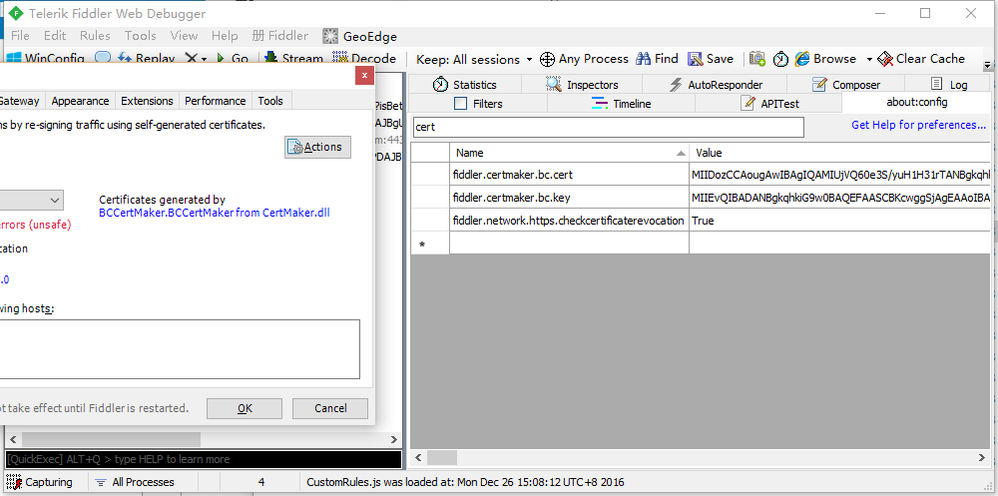Click the comment bubble toolbar icon

pyautogui.click(x=103, y=59)
